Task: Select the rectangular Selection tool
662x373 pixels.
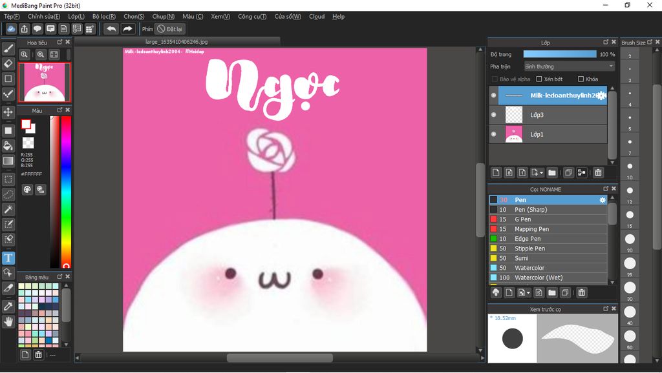Action: [8, 179]
